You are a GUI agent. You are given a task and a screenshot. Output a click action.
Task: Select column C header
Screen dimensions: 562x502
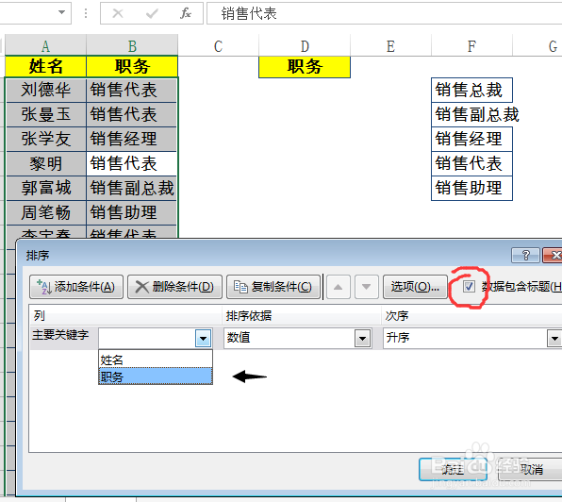tap(218, 45)
